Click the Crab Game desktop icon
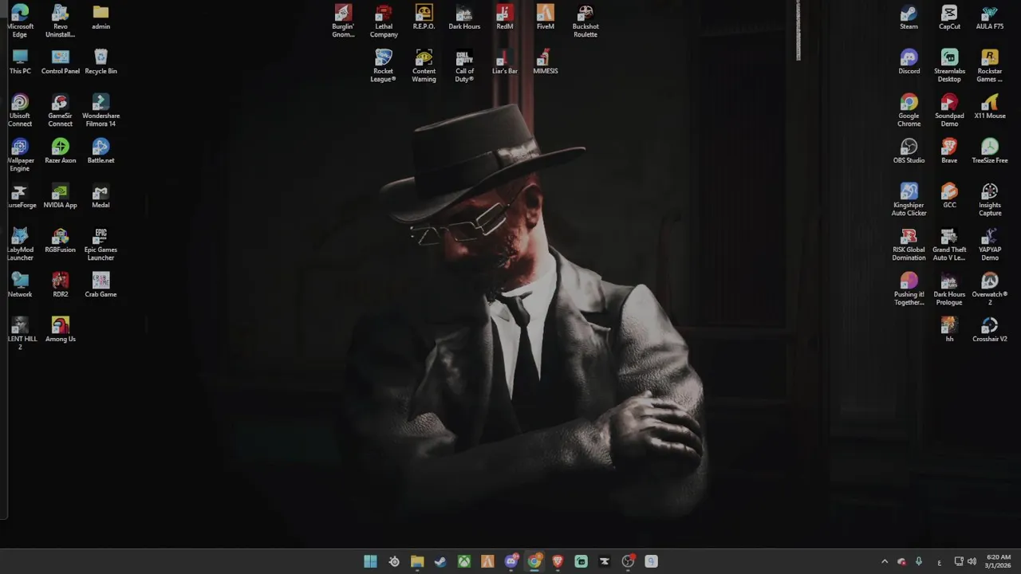Image resolution: width=1021 pixels, height=574 pixels. click(x=101, y=285)
